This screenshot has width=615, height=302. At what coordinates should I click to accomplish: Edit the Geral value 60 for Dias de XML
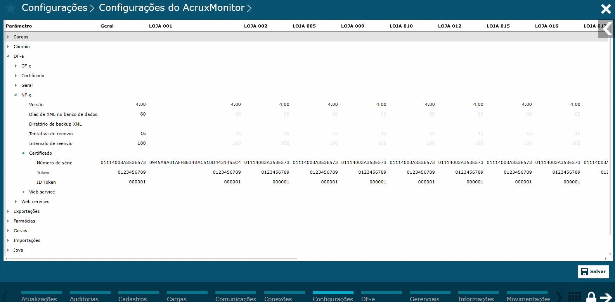click(x=143, y=114)
